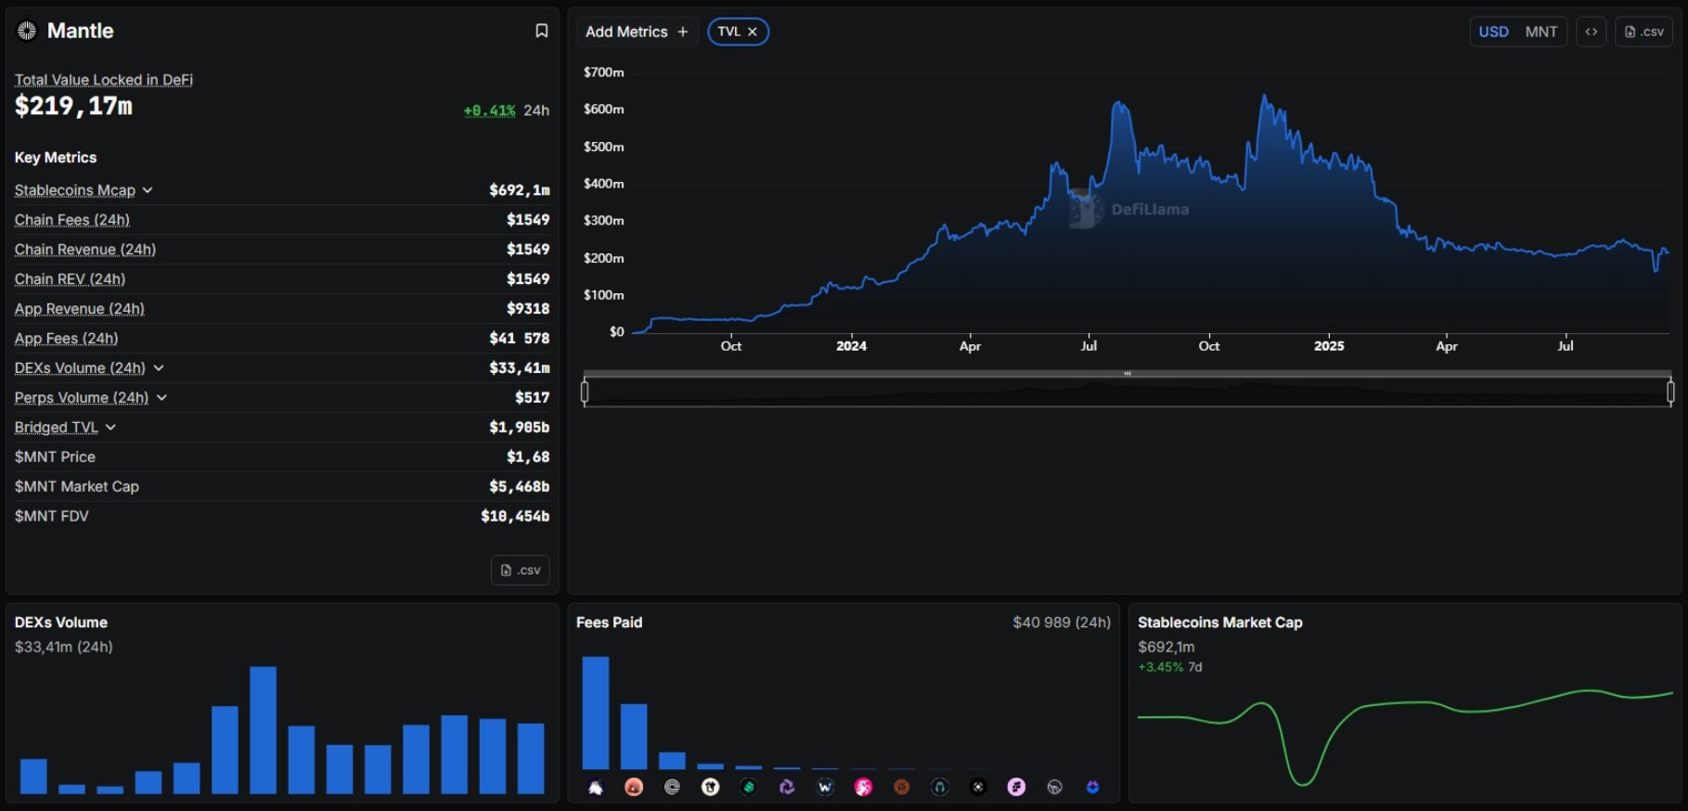Viewport: 1688px width, 811px height.
Task: Click the tallest bar in Fees Paid chart
Action: coord(596,713)
